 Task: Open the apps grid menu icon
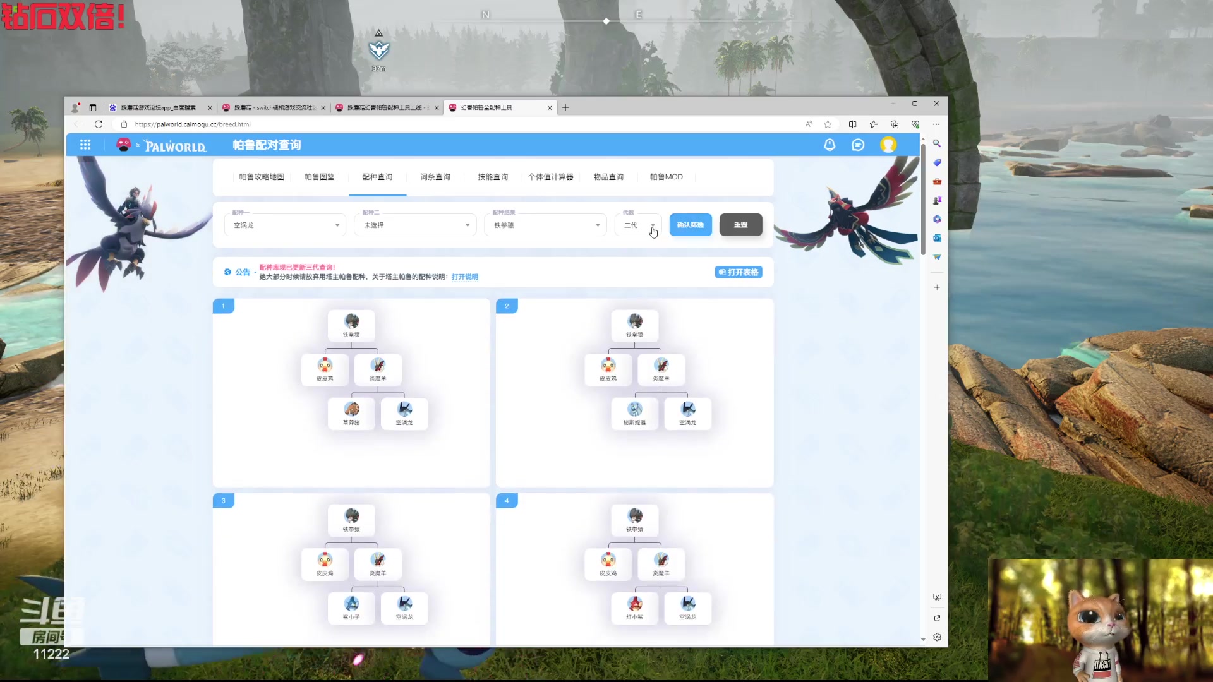[x=85, y=145]
